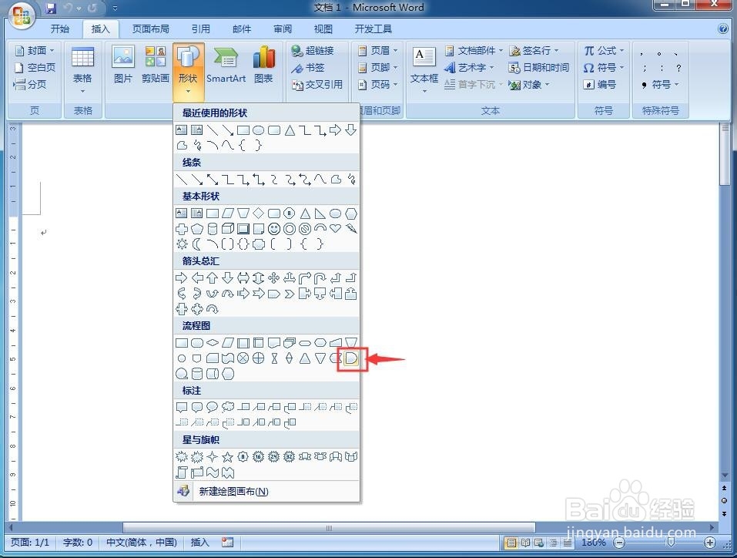
Task: Pick the U-turn arrow in block arrows
Action: pyautogui.click(x=320, y=277)
